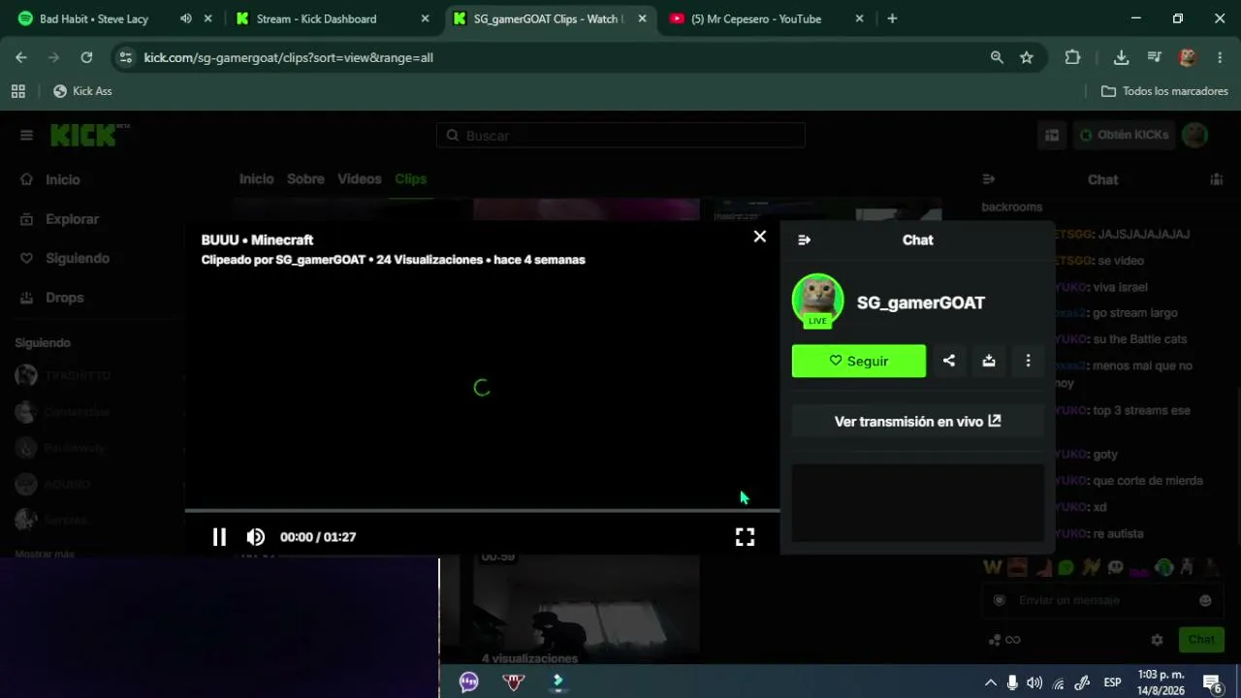1241x698 pixels.
Task: Select the channel Videos tab
Action: tap(360, 179)
